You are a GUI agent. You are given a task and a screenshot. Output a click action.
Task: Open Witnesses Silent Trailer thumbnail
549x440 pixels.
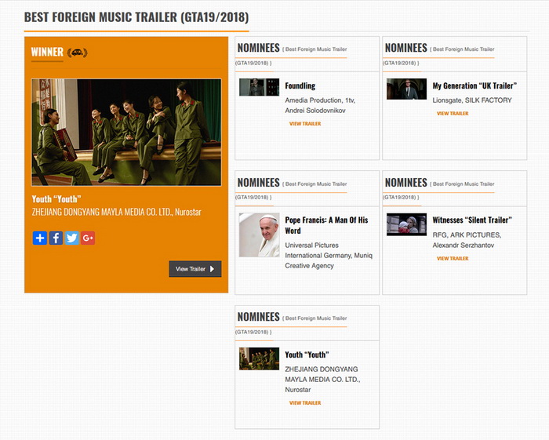pyautogui.click(x=406, y=224)
